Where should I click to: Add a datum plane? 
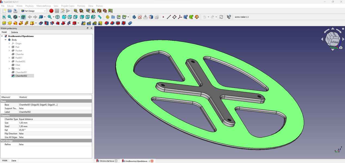point(174,17)
